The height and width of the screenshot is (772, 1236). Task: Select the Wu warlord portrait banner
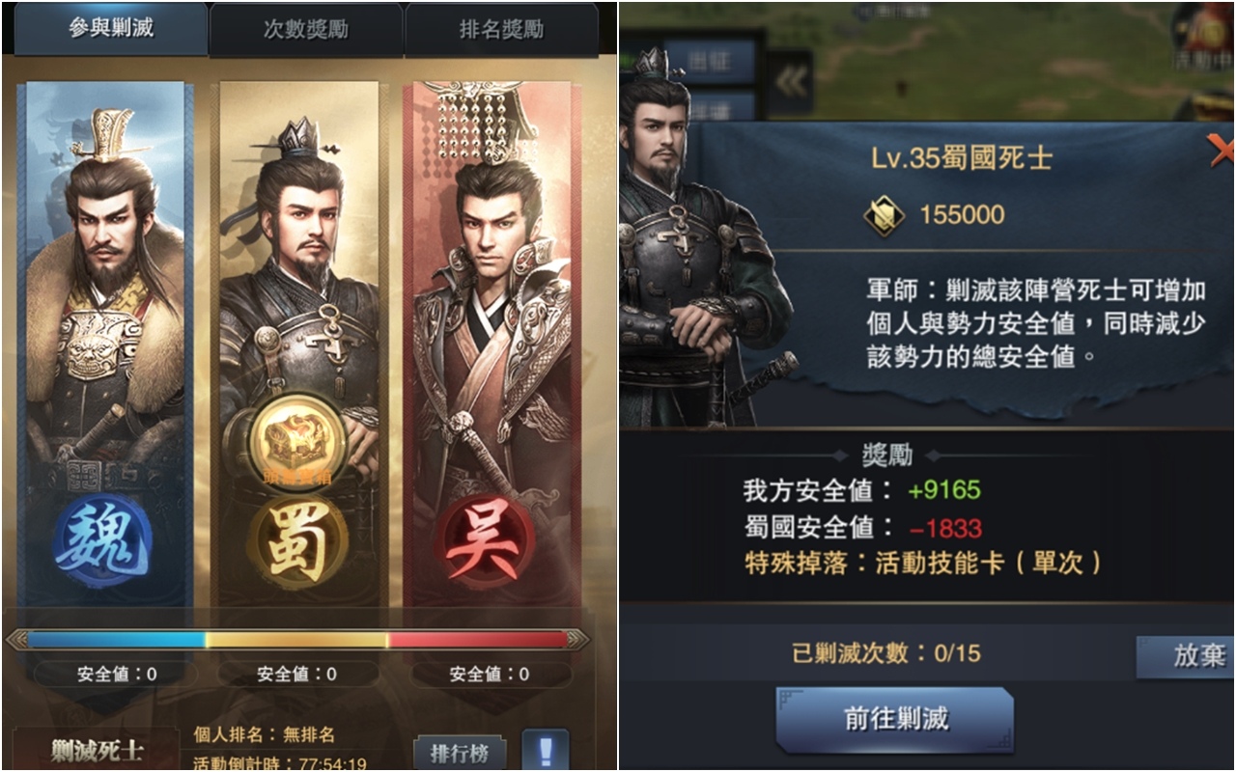pos(492,345)
